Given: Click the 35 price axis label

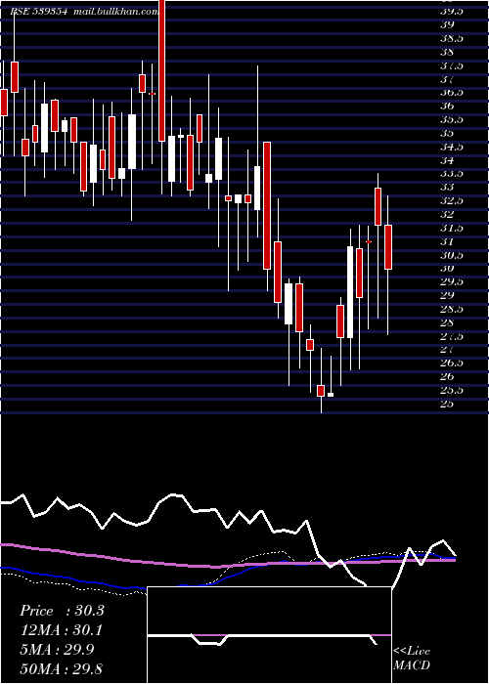Looking at the screenshot, I should 446,133.
